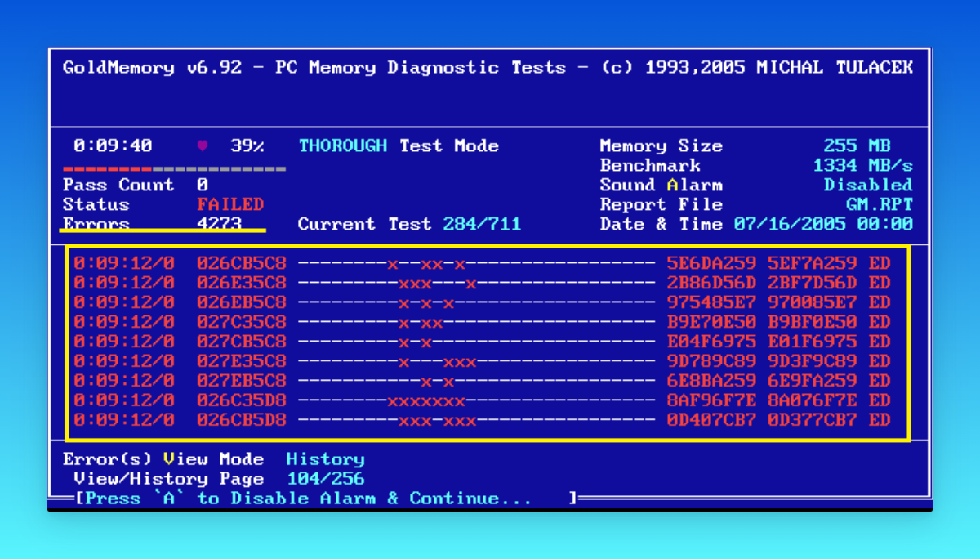Select error address 026EB5C8
980x559 pixels.
click(x=242, y=303)
